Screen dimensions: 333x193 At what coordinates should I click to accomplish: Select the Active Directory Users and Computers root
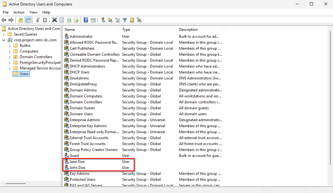34,29
